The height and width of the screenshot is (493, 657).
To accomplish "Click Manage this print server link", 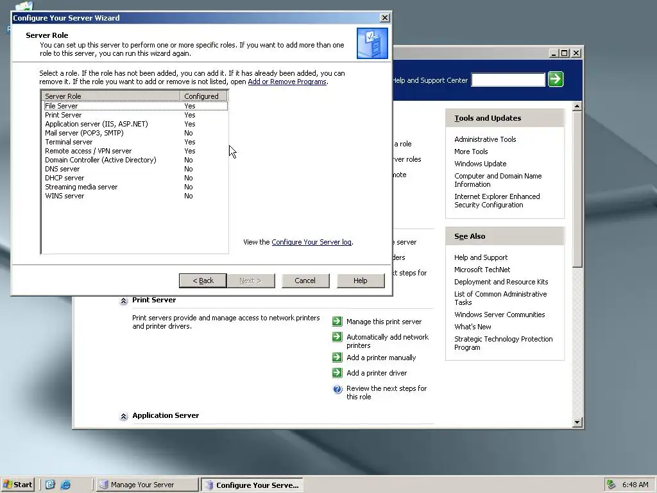I will (384, 322).
